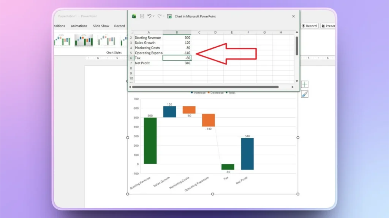Undo the last data edit

click(149, 16)
